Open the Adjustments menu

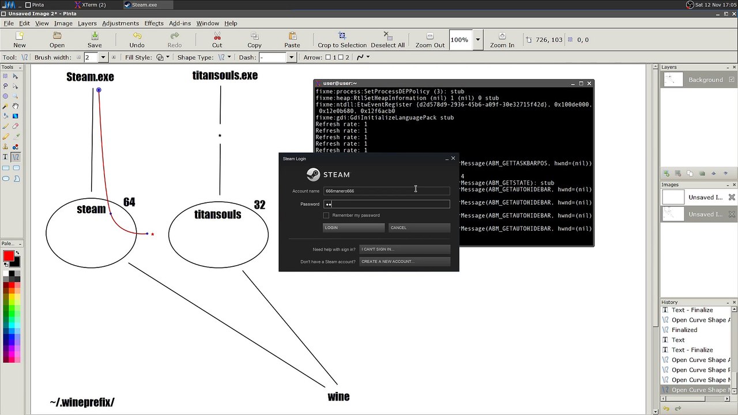click(121, 23)
